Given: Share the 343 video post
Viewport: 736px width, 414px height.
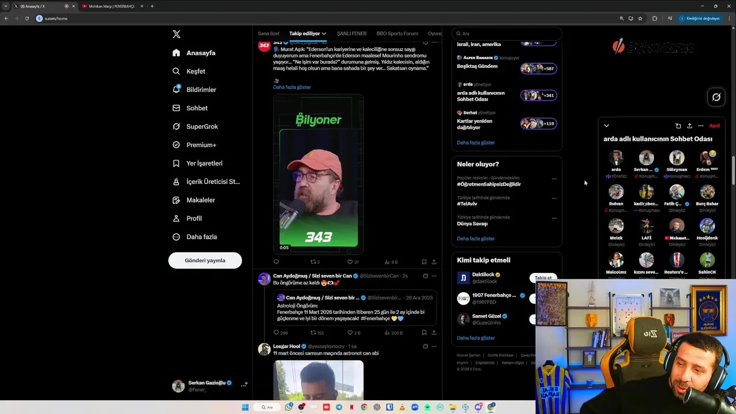Looking at the screenshot, I should (x=434, y=262).
